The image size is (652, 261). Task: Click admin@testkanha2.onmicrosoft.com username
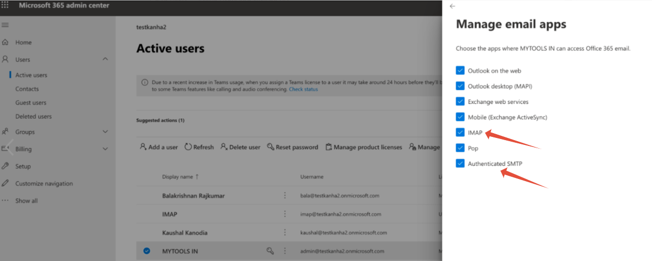click(342, 251)
